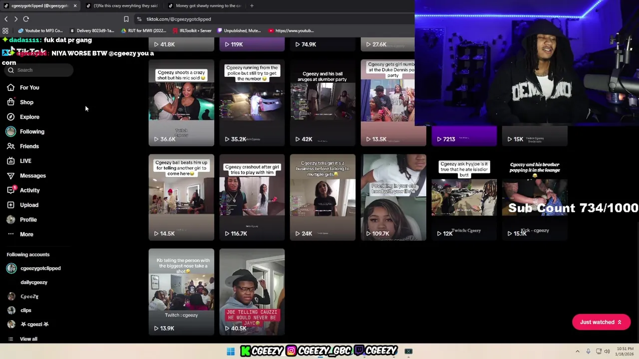Open site settings icon beside the URL
The width and height of the screenshot is (639, 359).
139,19
